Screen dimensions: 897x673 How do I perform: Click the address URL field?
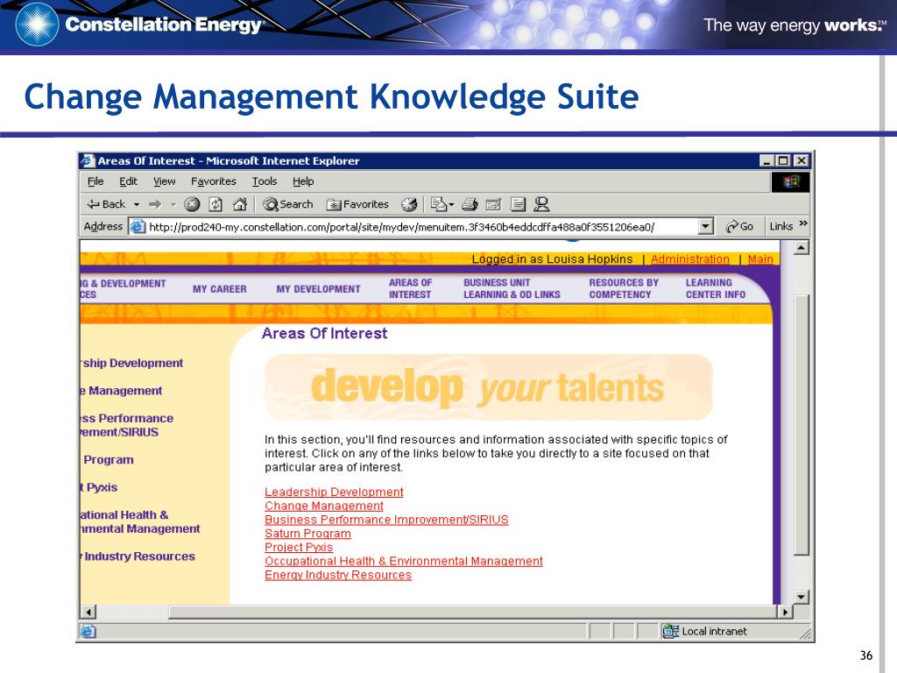pyautogui.click(x=421, y=227)
